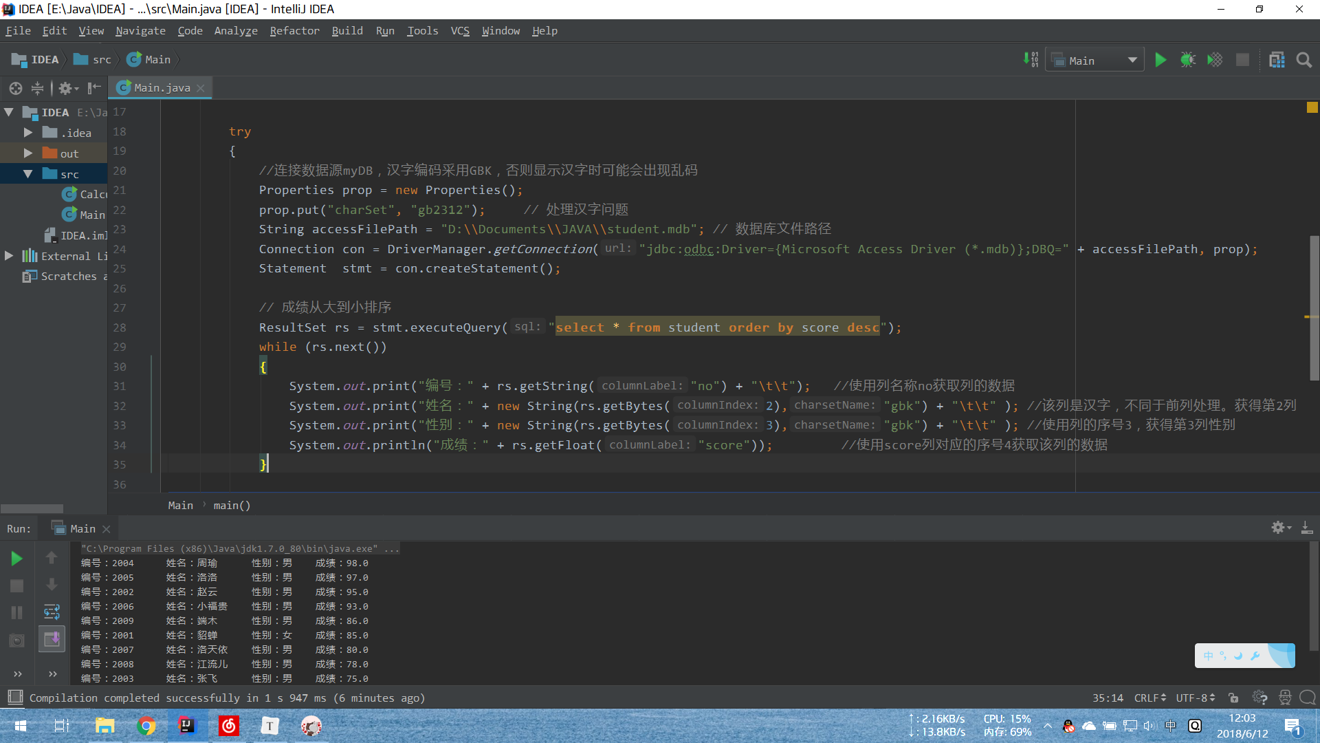Pause output in the Run panel
The width and height of the screenshot is (1320, 743).
17,612
